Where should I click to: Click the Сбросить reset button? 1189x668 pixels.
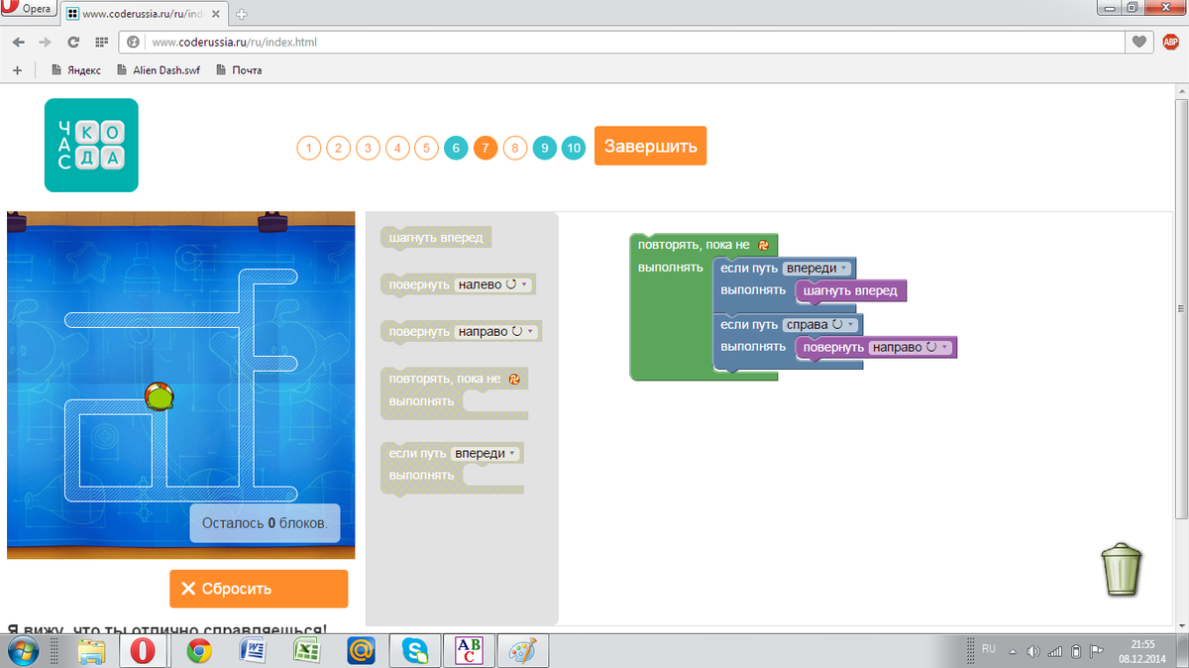pos(259,589)
